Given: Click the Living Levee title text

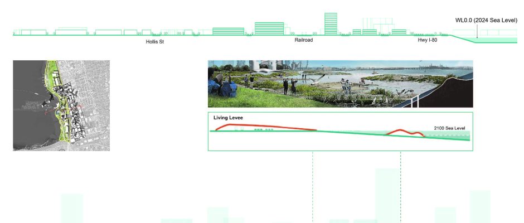Looking at the screenshot, I should pos(228,118).
